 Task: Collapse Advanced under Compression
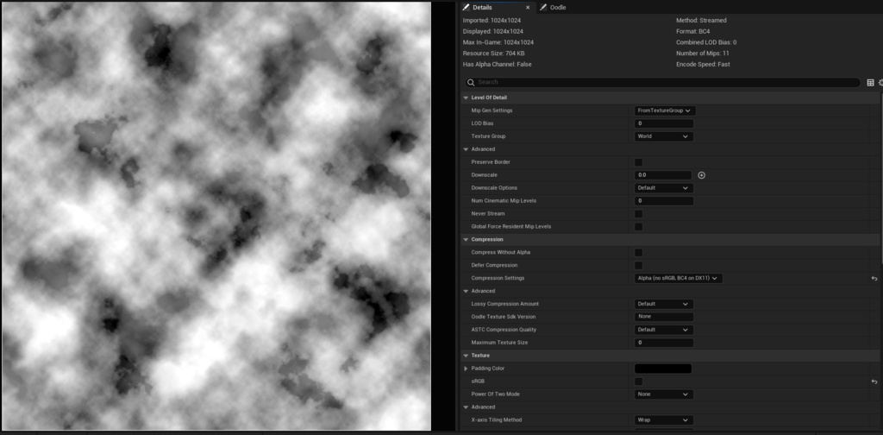[x=466, y=292]
